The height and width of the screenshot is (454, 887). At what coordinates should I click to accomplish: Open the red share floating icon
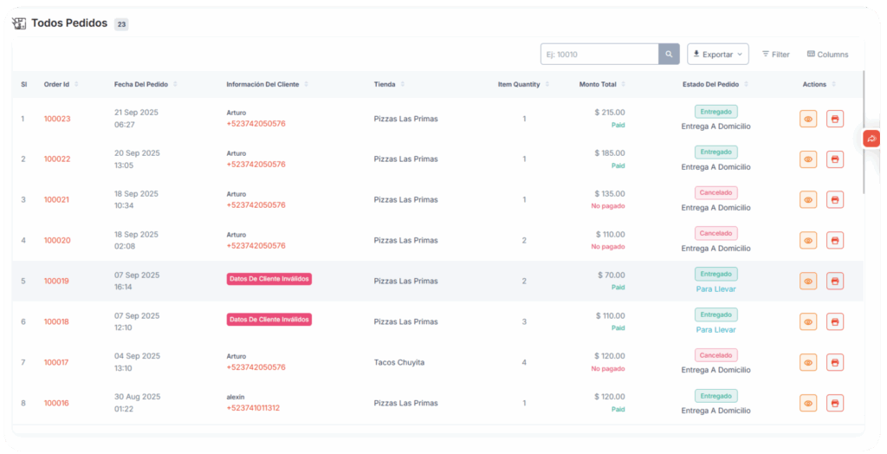pyautogui.click(x=871, y=138)
